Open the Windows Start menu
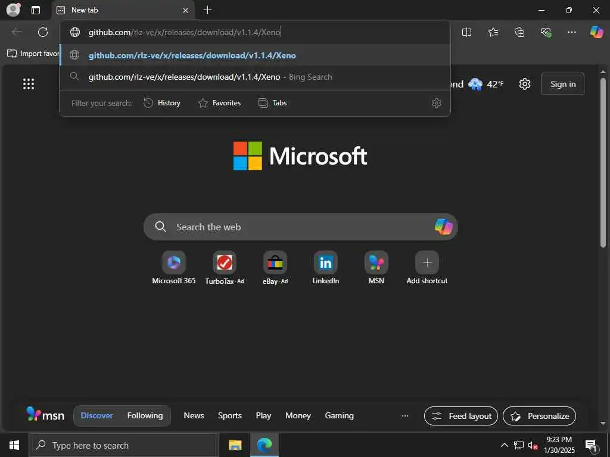This screenshot has height=457, width=610. pyautogui.click(x=14, y=445)
